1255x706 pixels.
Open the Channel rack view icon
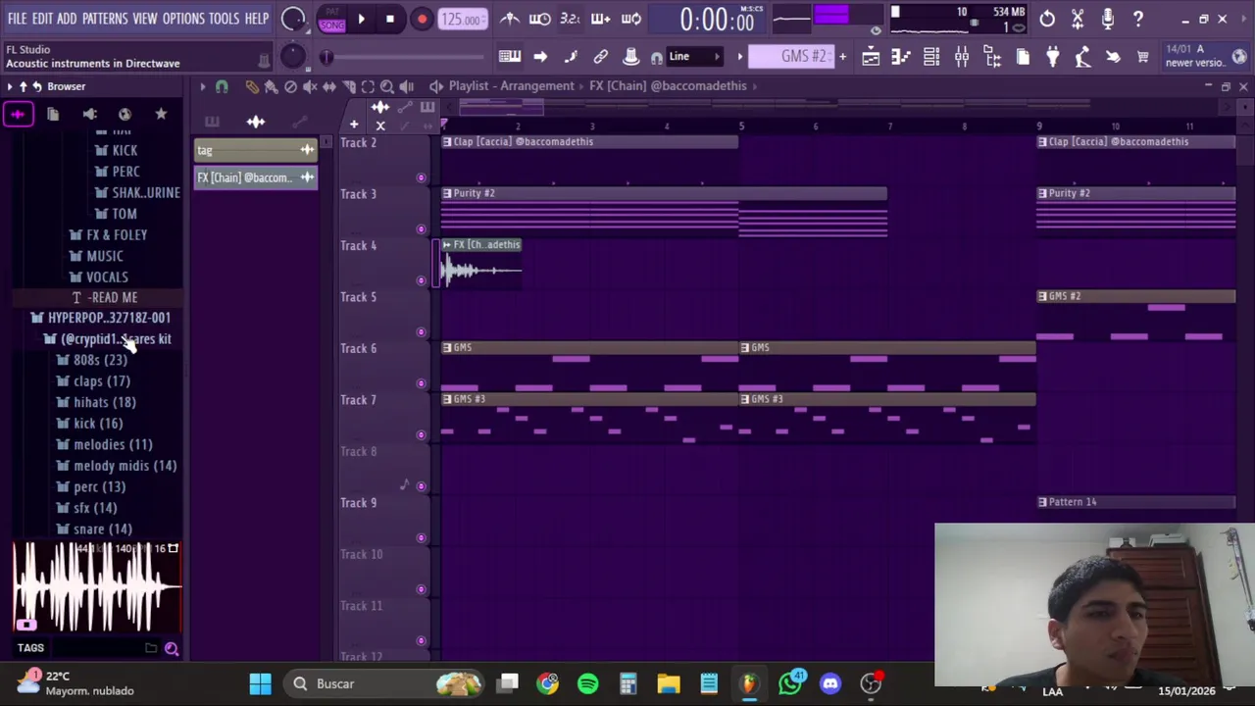pyautogui.click(x=931, y=57)
